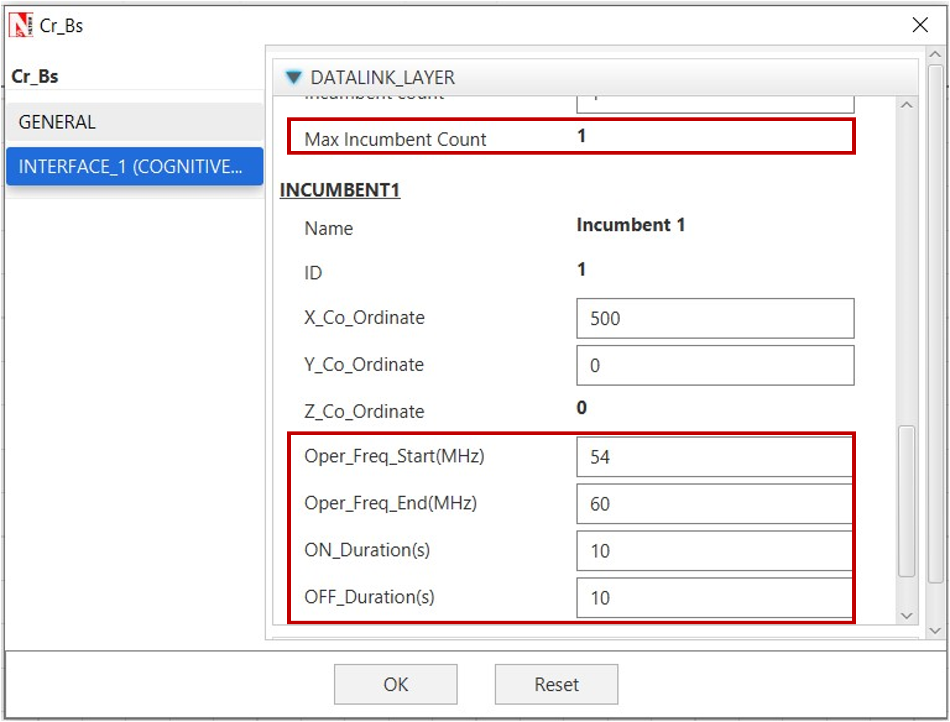Click outer scrollbar up arrow

935,55
